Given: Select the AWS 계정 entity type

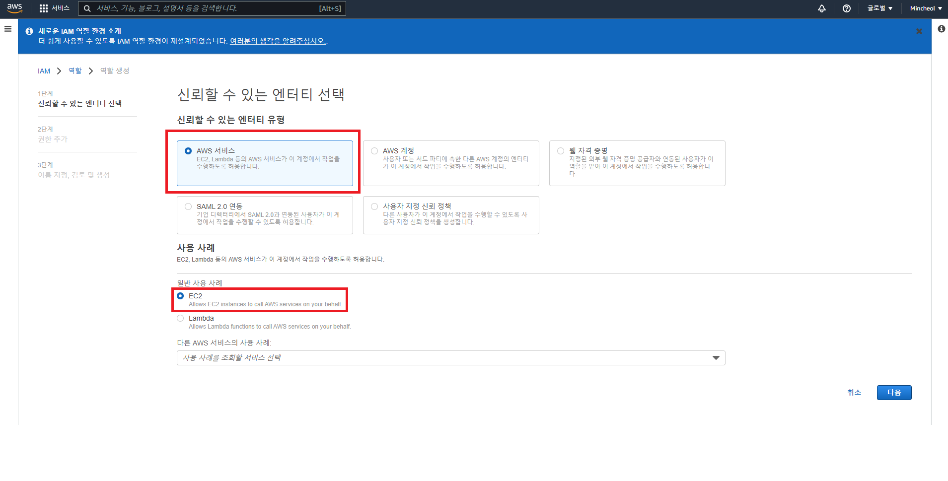Looking at the screenshot, I should [451, 163].
